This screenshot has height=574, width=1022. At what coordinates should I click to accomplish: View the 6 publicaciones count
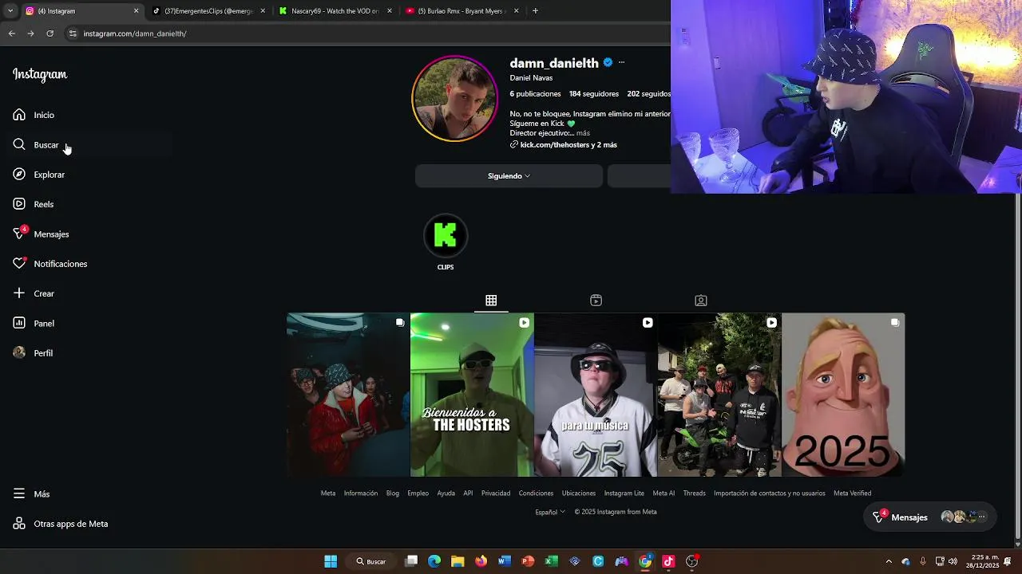535,94
